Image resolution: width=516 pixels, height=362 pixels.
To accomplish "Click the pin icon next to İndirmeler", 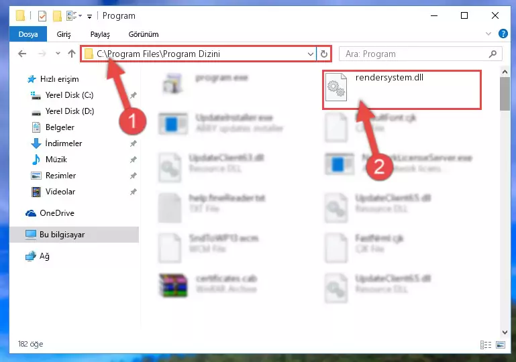I will [134, 143].
